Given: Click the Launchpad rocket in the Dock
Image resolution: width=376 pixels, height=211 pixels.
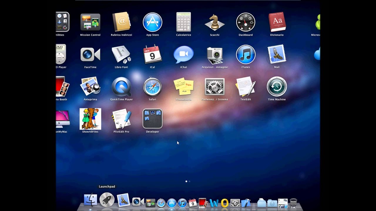Looking at the screenshot, I should coord(107,200).
